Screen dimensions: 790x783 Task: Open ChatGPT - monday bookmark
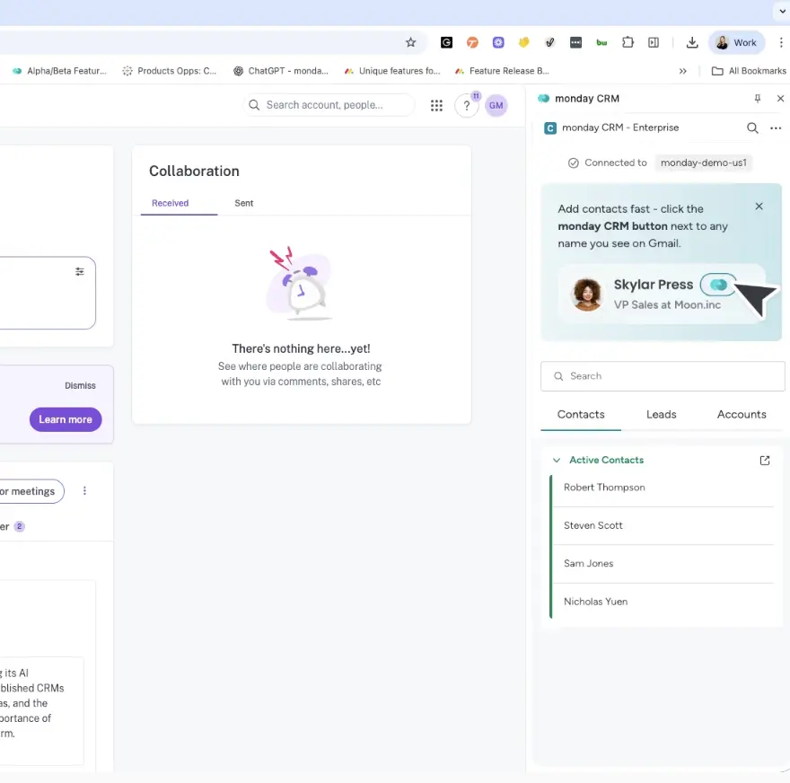(281, 71)
